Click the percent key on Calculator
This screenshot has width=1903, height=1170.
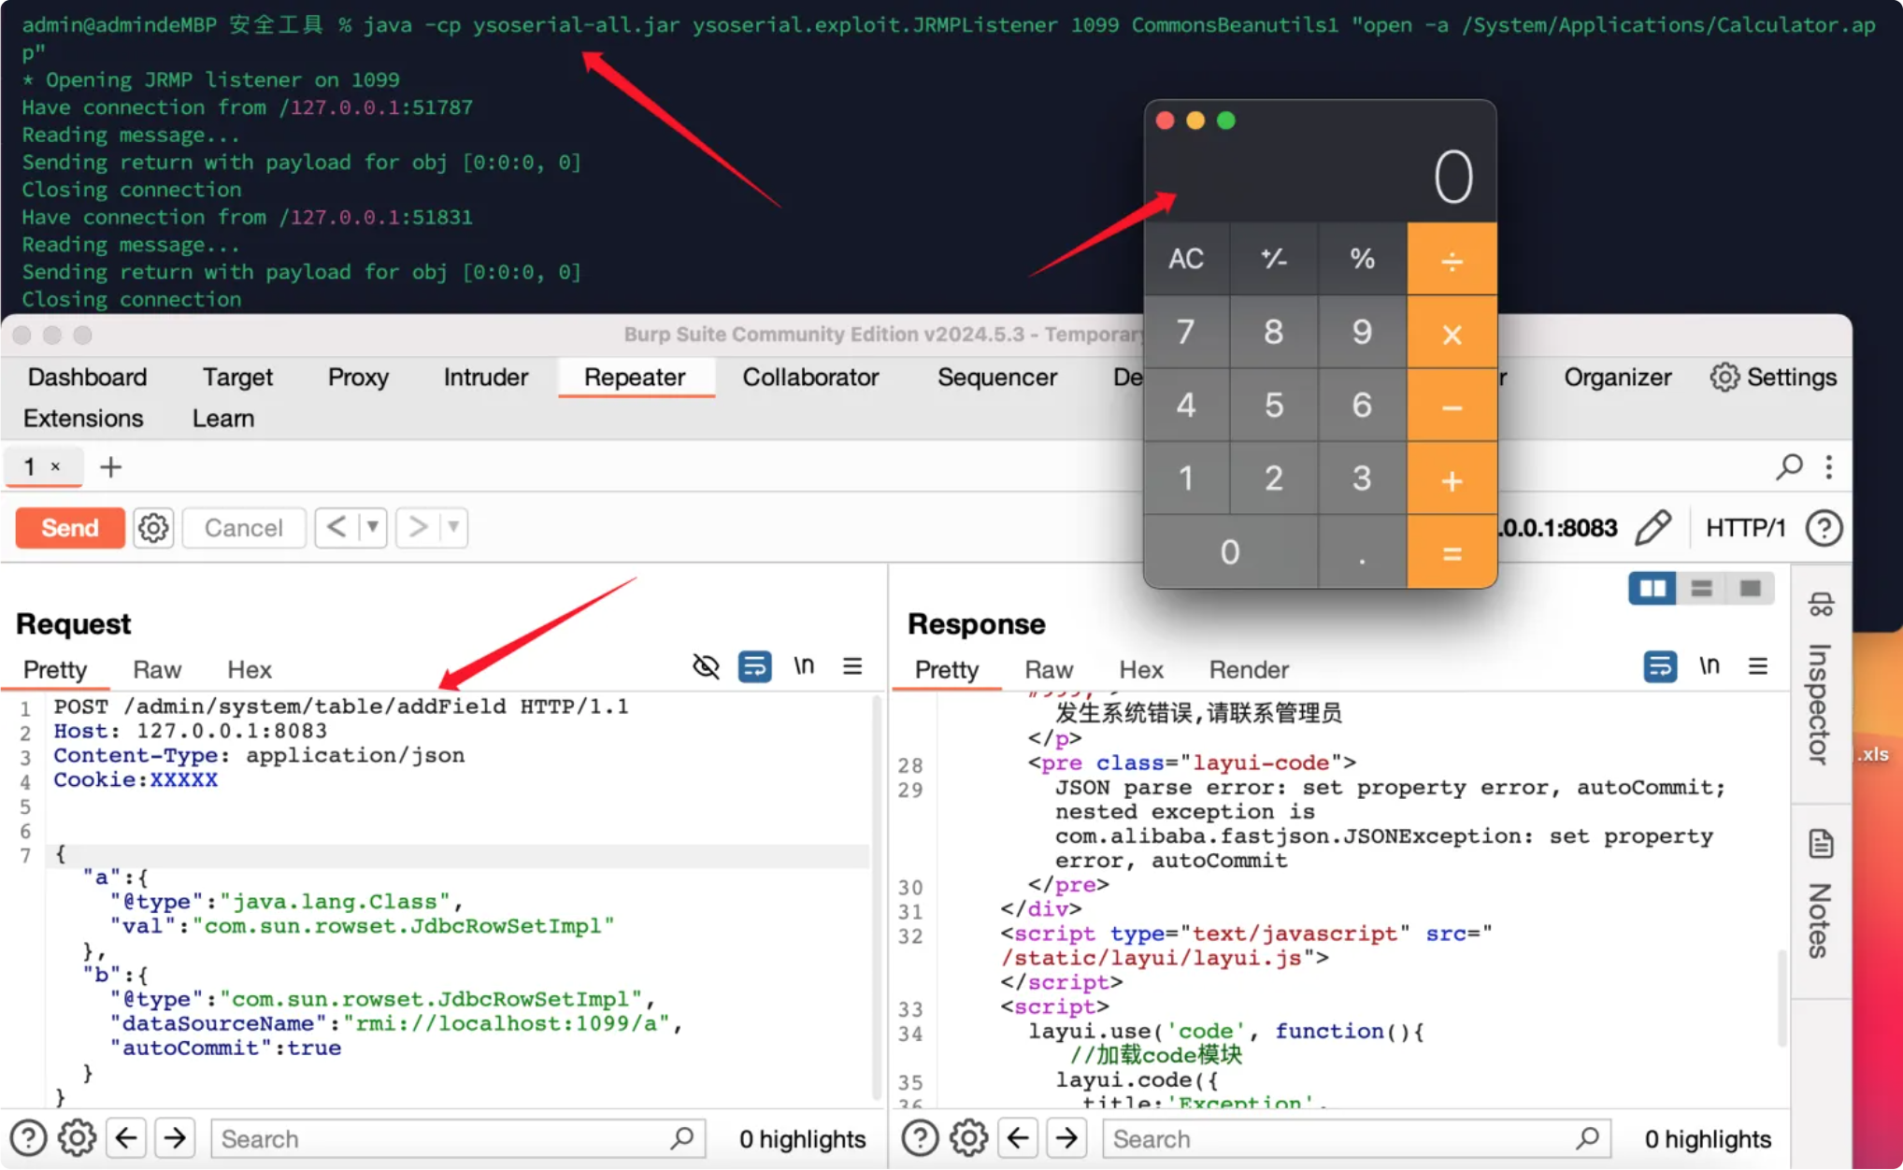click(1363, 259)
